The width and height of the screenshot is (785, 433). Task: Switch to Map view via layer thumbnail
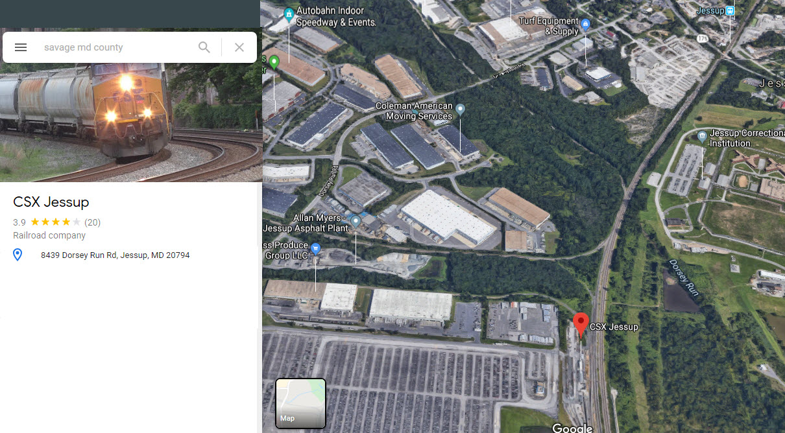(300, 403)
